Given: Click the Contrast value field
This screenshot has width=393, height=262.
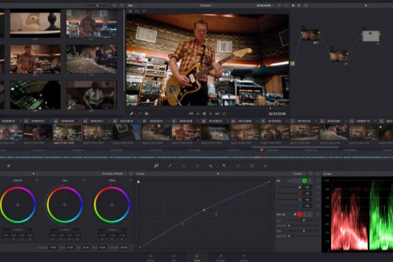Looking at the screenshot, I should pos(53,248).
